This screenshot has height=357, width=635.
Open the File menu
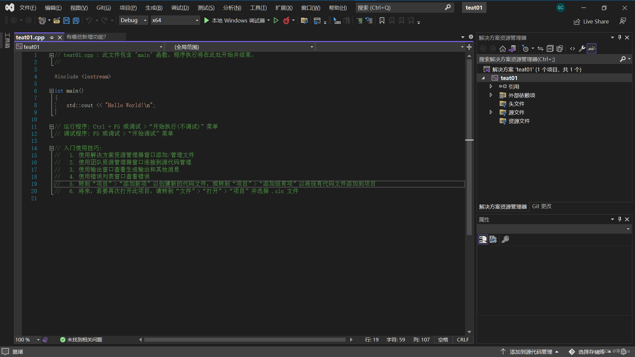[28, 8]
